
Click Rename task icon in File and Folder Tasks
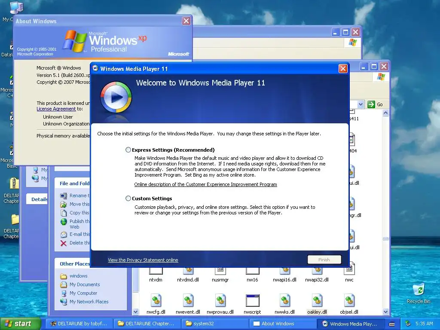[x=64, y=196]
